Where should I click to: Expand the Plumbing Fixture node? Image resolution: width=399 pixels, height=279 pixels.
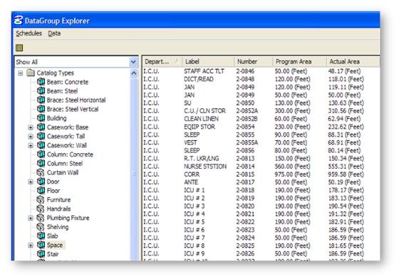31,218
